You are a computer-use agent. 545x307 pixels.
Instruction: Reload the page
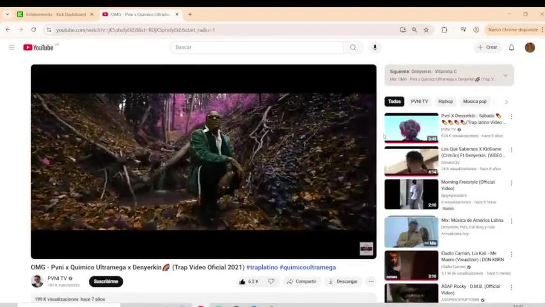tap(34, 30)
